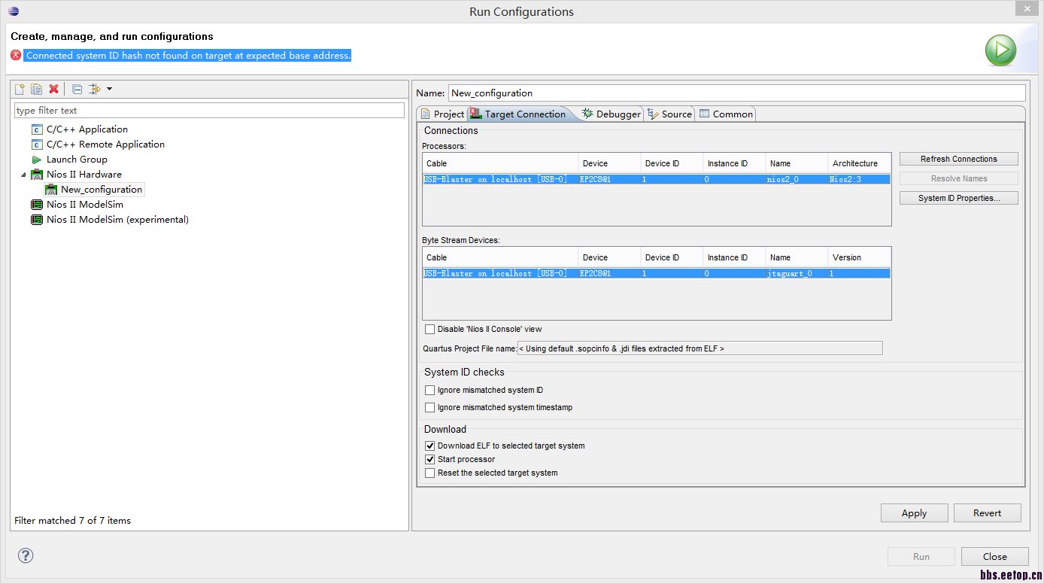Click the Quartus Project File name field

pyautogui.click(x=700, y=348)
